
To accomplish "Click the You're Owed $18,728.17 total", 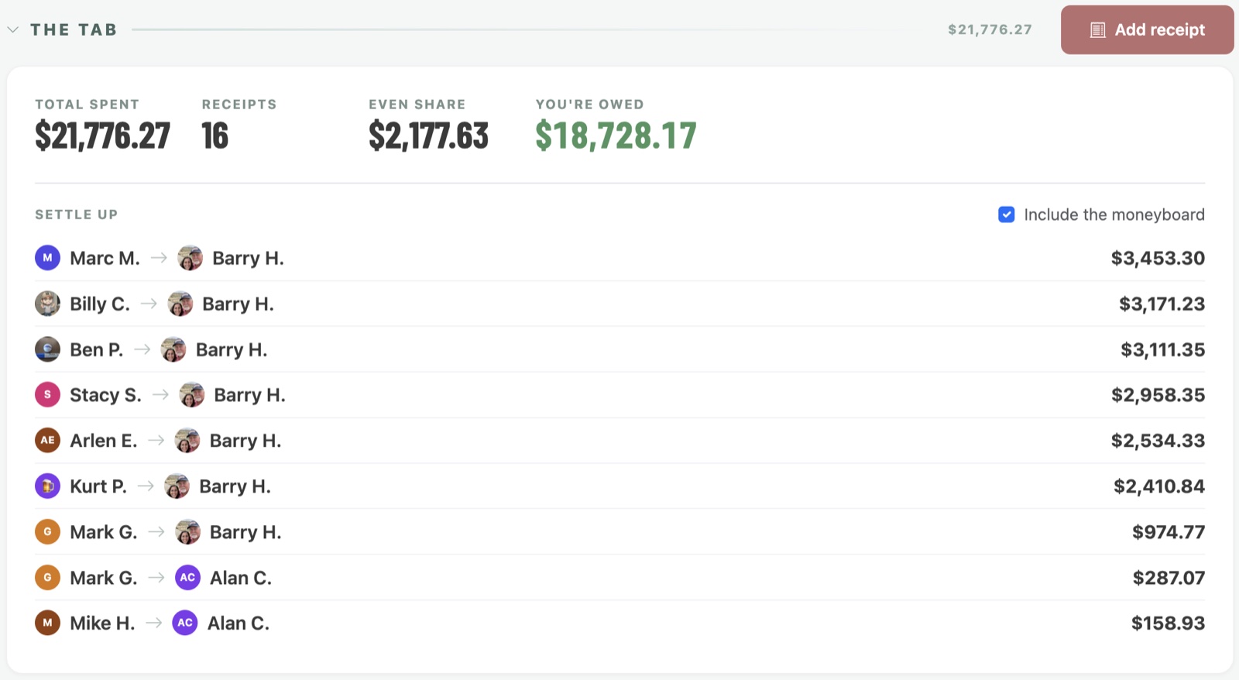I will (616, 136).
